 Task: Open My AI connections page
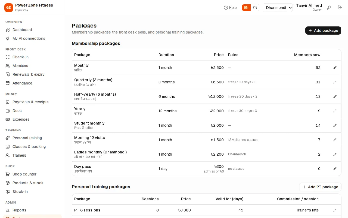[33, 38]
